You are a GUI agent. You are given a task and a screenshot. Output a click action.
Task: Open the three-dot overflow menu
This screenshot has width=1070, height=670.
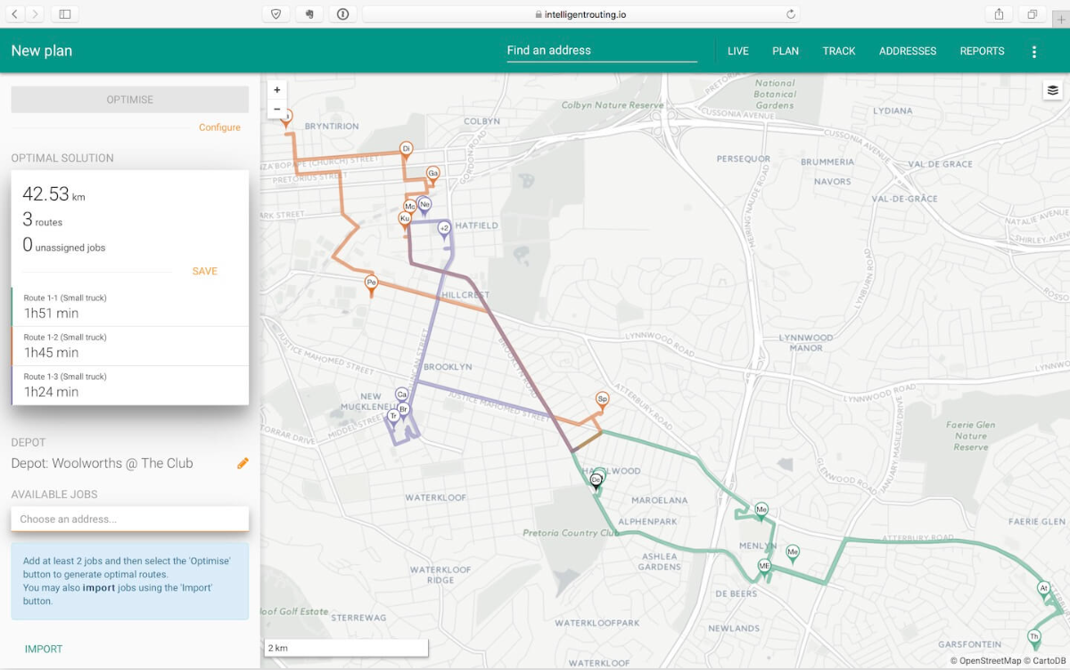pos(1034,52)
